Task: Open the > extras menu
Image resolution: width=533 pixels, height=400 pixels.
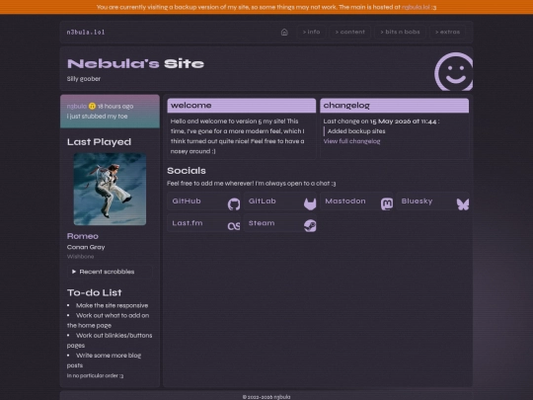Action: [447, 32]
